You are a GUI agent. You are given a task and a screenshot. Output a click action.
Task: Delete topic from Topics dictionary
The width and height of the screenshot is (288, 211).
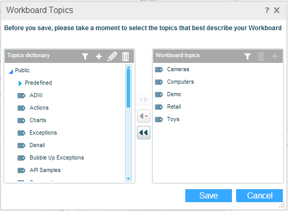(x=126, y=56)
